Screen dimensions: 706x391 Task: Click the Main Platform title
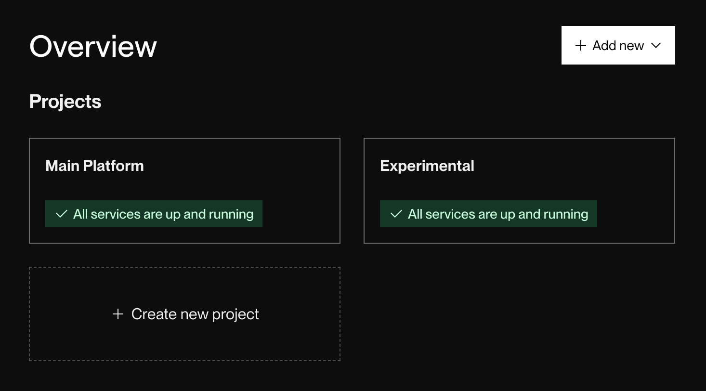[x=94, y=166]
